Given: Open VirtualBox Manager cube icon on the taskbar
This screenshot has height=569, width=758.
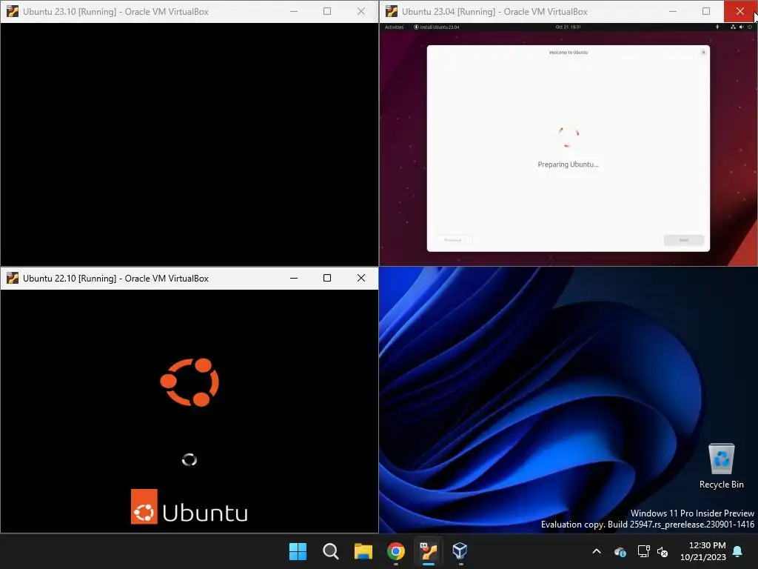Looking at the screenshot, I should click(460, 551).
